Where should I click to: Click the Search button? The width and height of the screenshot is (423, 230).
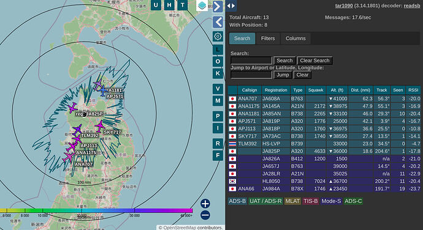[284, 61]
